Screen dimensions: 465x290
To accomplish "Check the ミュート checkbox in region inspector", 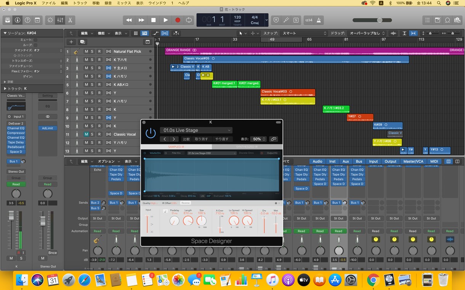I will pyautogui.click(x=35, y=40).
